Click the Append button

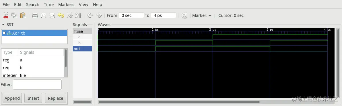point(12,98)
